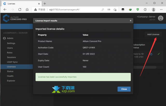The width and height of the screenshot is (166, 106).
Task: Click the black mask extension icon
Action: tap(123, 10)
